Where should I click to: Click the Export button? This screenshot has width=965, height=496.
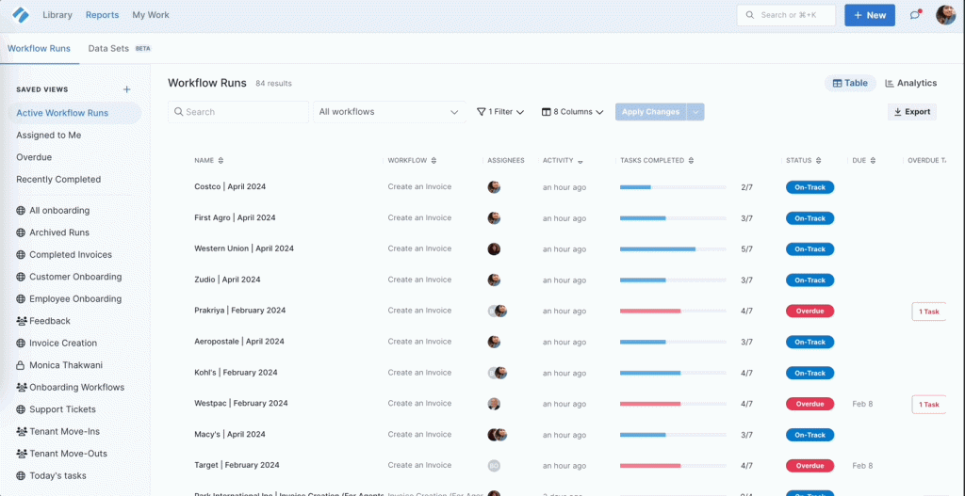(912, 112)
